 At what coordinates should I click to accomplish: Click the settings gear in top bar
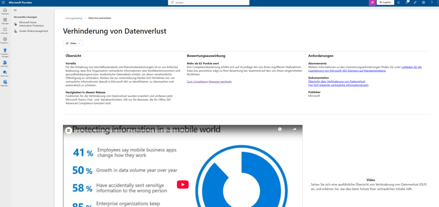tap(423, 2)
